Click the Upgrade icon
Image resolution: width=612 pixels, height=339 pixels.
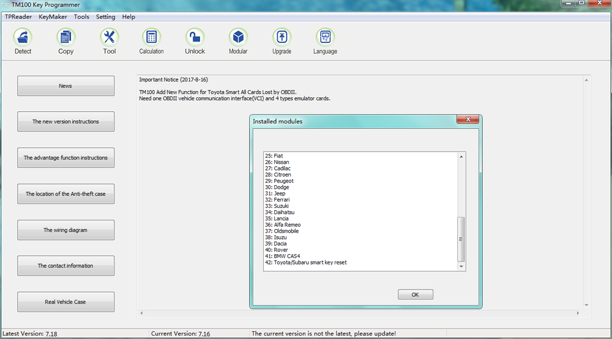[x=282, y=41]
